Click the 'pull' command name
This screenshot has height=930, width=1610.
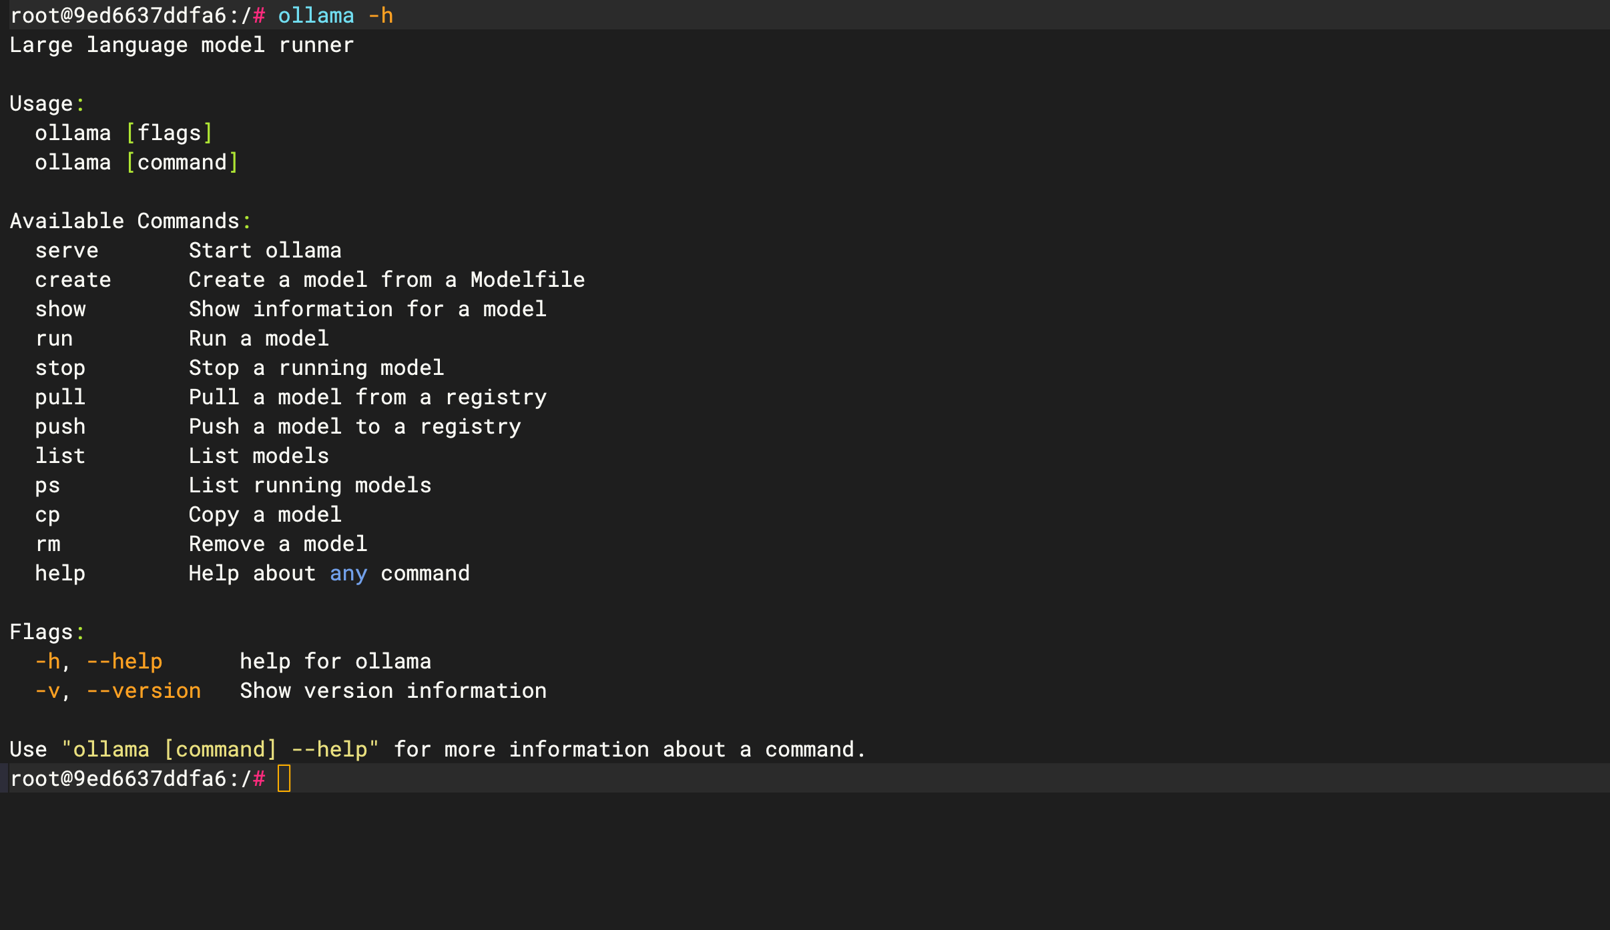(60, 397)
